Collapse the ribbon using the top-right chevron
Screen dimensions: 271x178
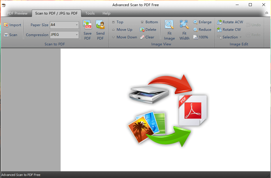coord(267,13)
